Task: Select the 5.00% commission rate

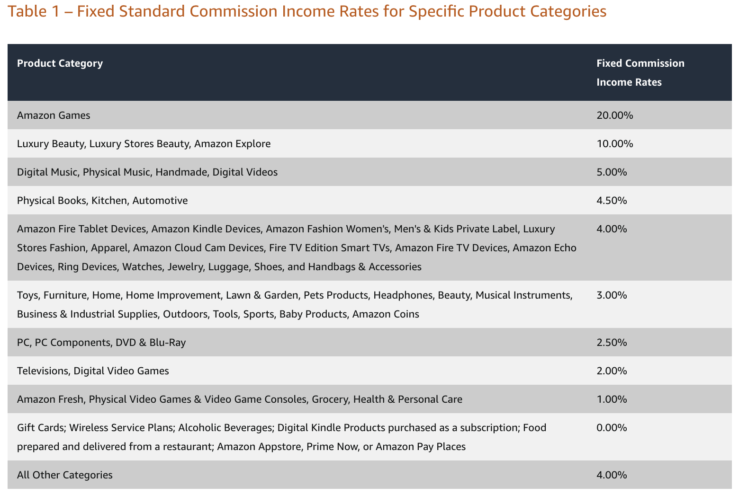Action: [x=611, y=172]
